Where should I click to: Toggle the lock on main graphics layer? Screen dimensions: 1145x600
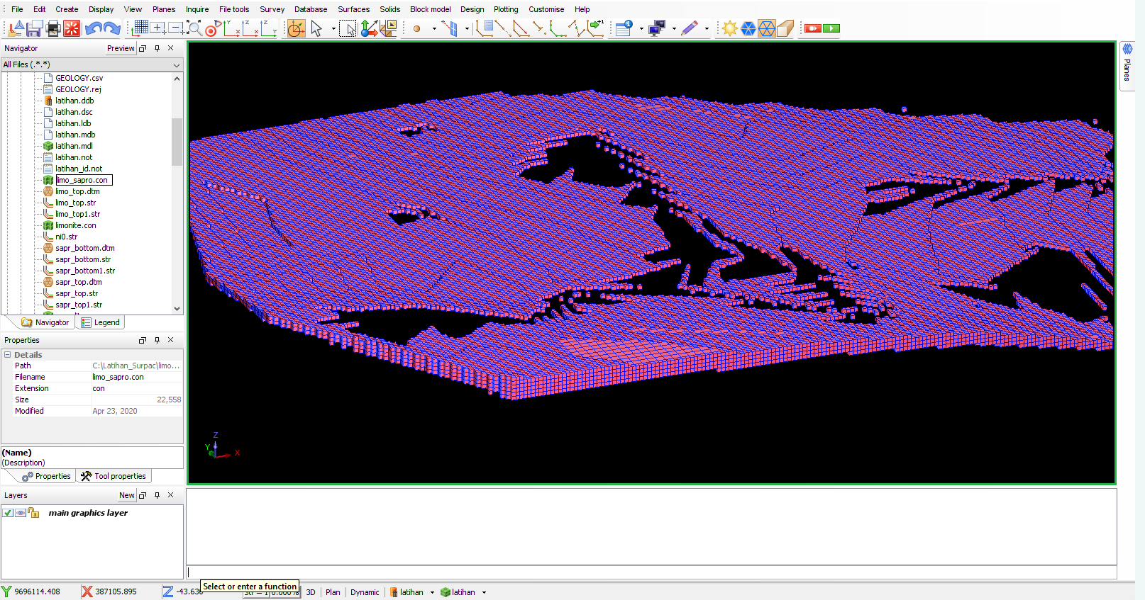point(33,513)
